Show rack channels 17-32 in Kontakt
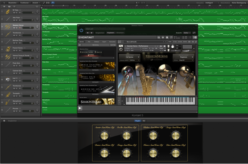The image size is (248, 164). [x=175, y=42]
